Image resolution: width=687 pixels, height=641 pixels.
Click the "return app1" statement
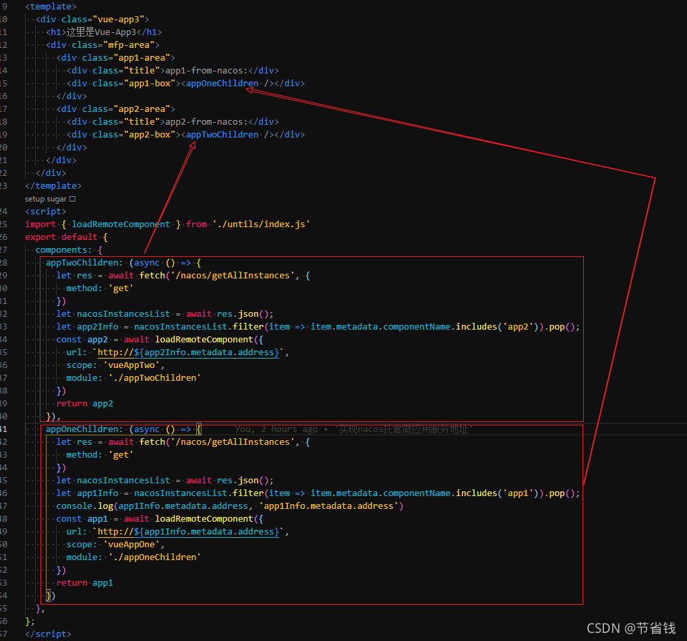tap(84, 583)
